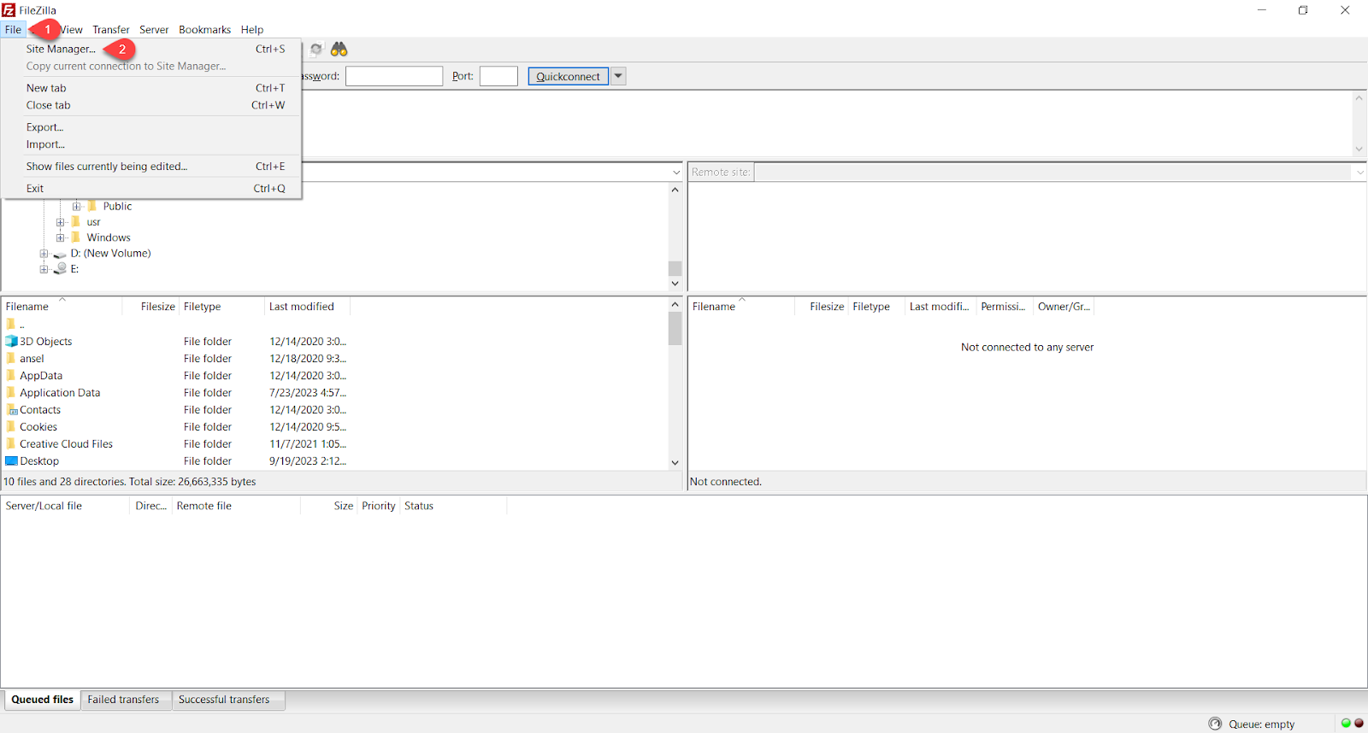Expand the Windows folder tree node
Image resolution: width=1368 pixels, height=733 pixels.
pyautogui.click(x=60, y=237)
